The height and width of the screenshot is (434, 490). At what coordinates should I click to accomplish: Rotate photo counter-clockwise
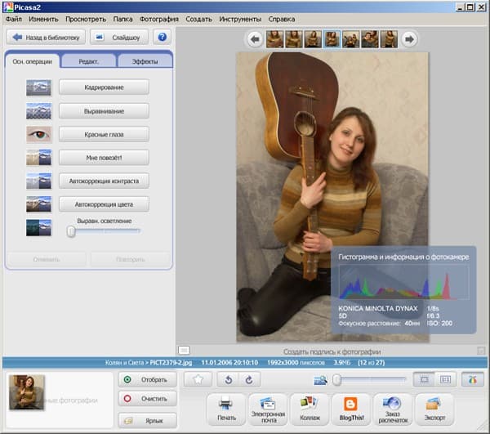point(229,379)
